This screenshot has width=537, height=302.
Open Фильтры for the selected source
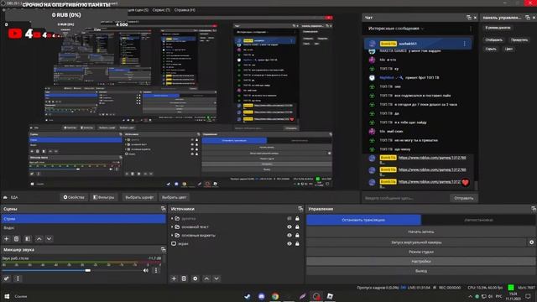[x=104, y=197]
